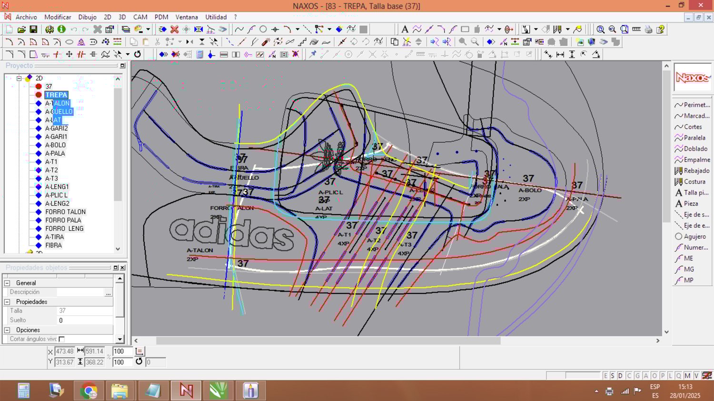This screenshot has width=714, height=401.
Task: Toggle the Cortar ángulos vivos checkbox
Action: click(x=61, y=339)
